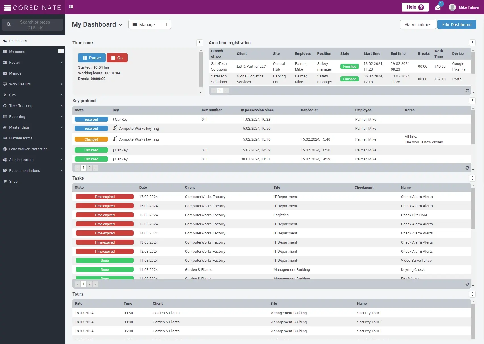Open Tasks widget three-dot menu
This screenshot has width=484, height=344.
pos(472,178)
